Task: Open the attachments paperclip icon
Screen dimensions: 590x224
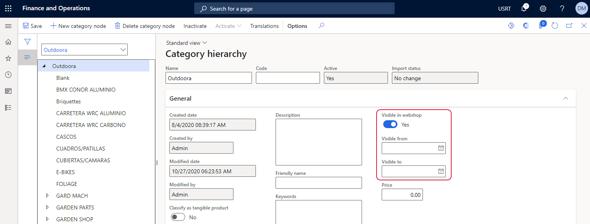Action: click(x=541, y=26)
